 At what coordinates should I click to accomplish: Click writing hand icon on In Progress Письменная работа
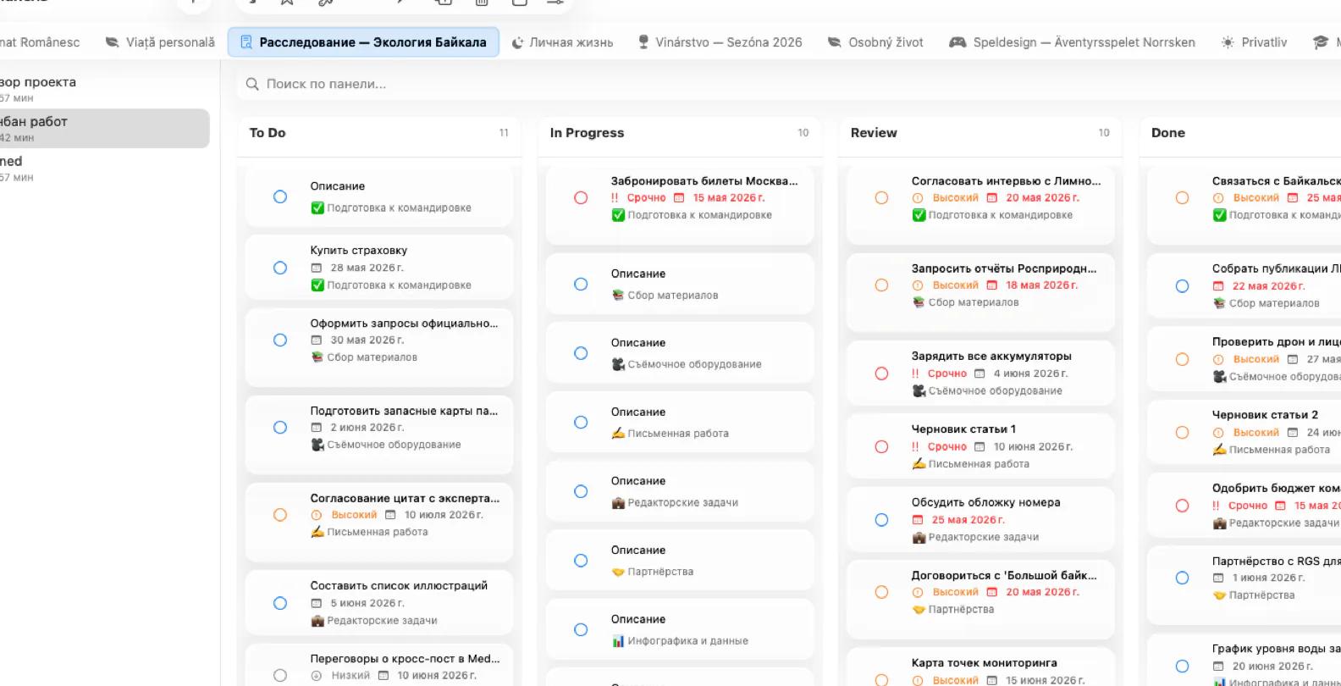(618, 433)
